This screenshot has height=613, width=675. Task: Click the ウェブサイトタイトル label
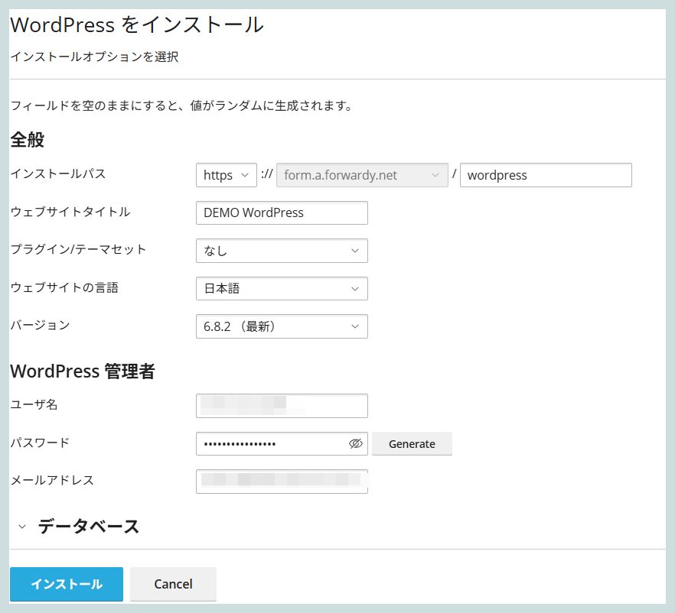(70, 212)
